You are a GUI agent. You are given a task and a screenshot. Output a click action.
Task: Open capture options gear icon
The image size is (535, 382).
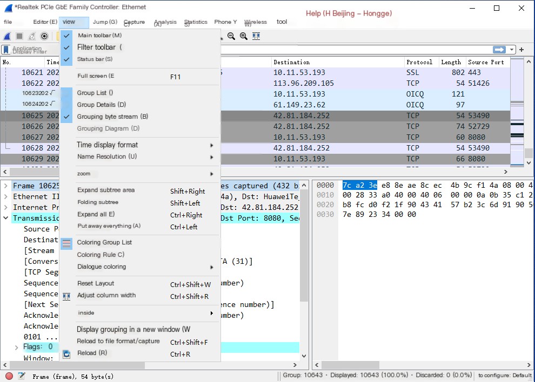[x=44, y=36]
